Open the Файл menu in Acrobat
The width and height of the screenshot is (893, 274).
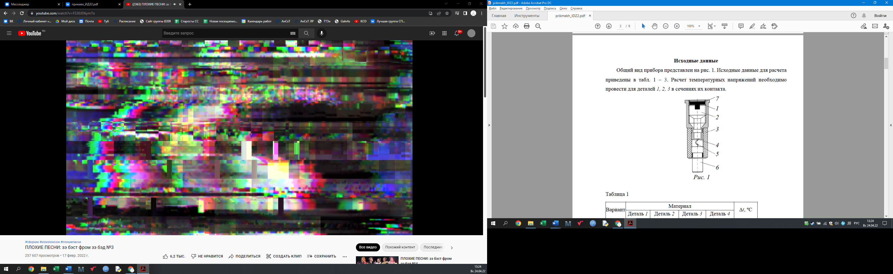tap(493, 8)
